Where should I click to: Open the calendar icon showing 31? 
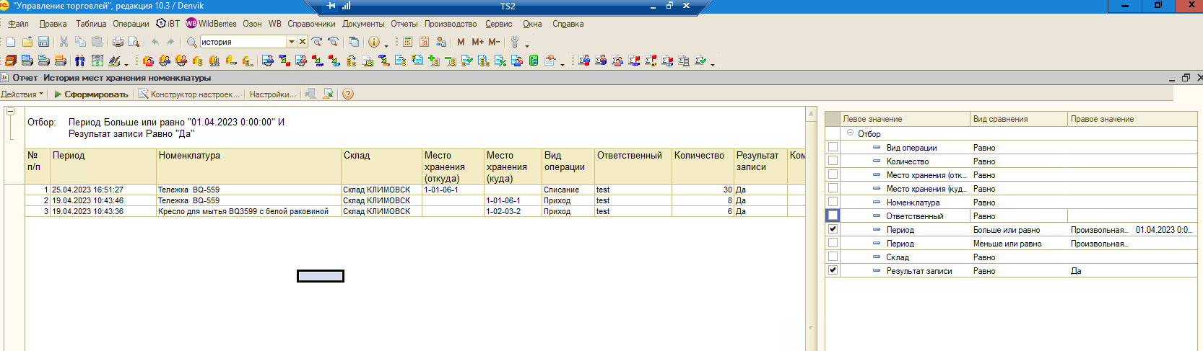(425, 42)
